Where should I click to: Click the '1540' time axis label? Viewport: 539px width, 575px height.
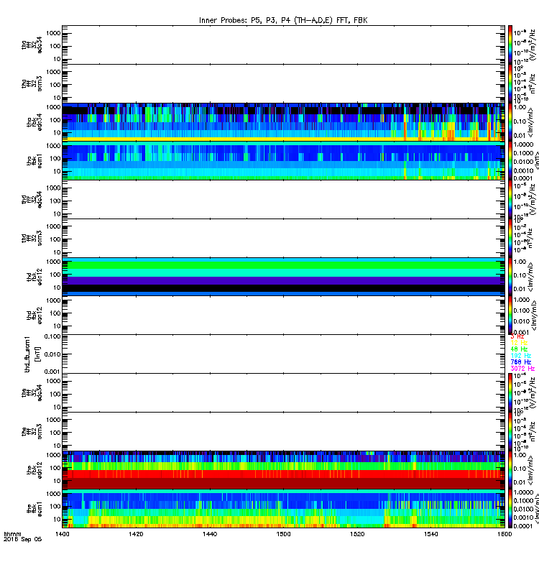(x=430, y=534)
